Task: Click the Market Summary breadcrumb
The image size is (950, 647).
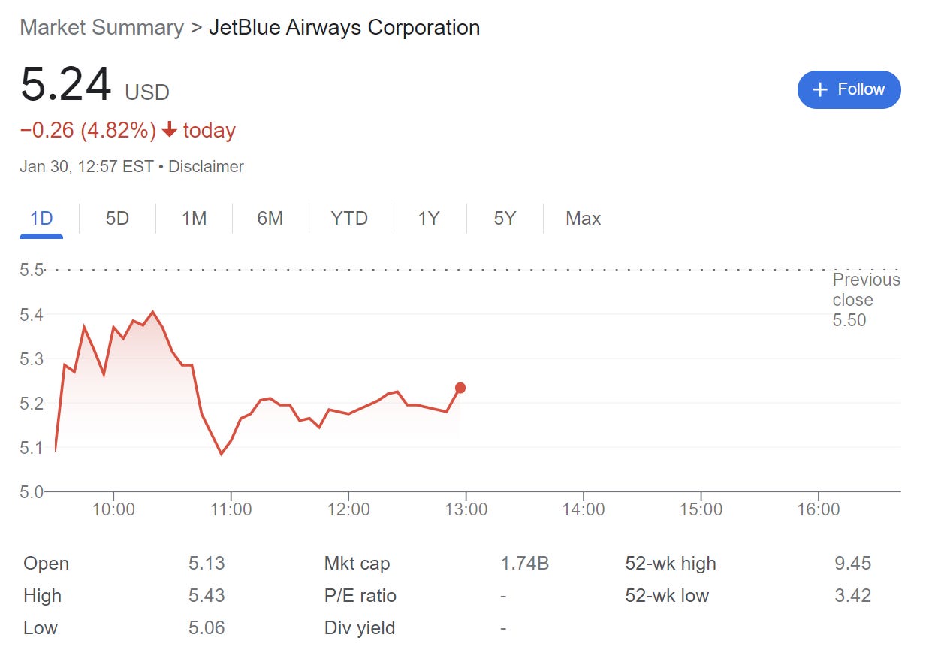Action: pyautogui.click(x=101, y=28)
